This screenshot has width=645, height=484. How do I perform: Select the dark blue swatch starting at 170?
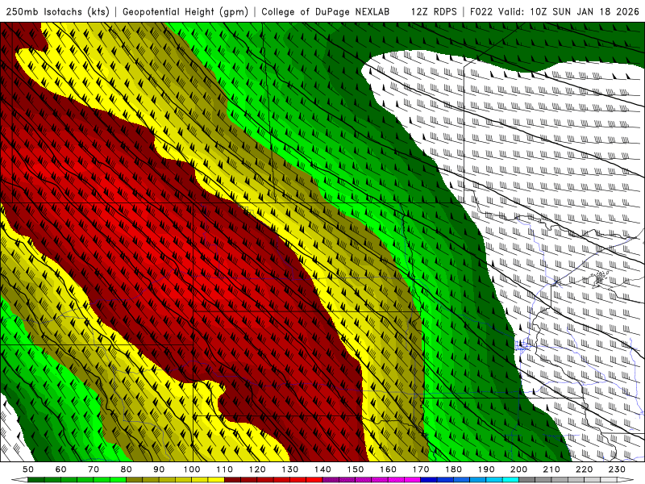(x=429, y=480)
